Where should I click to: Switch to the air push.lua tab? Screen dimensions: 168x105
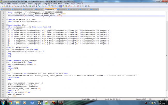click(x=5, y=10)
